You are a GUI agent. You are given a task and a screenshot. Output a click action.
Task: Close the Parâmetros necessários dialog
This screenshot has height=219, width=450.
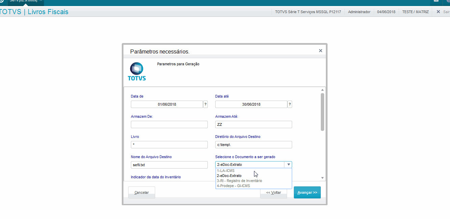[320, 51]
